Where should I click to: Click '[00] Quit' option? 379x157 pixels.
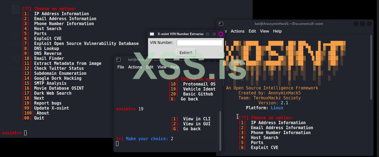33,118
